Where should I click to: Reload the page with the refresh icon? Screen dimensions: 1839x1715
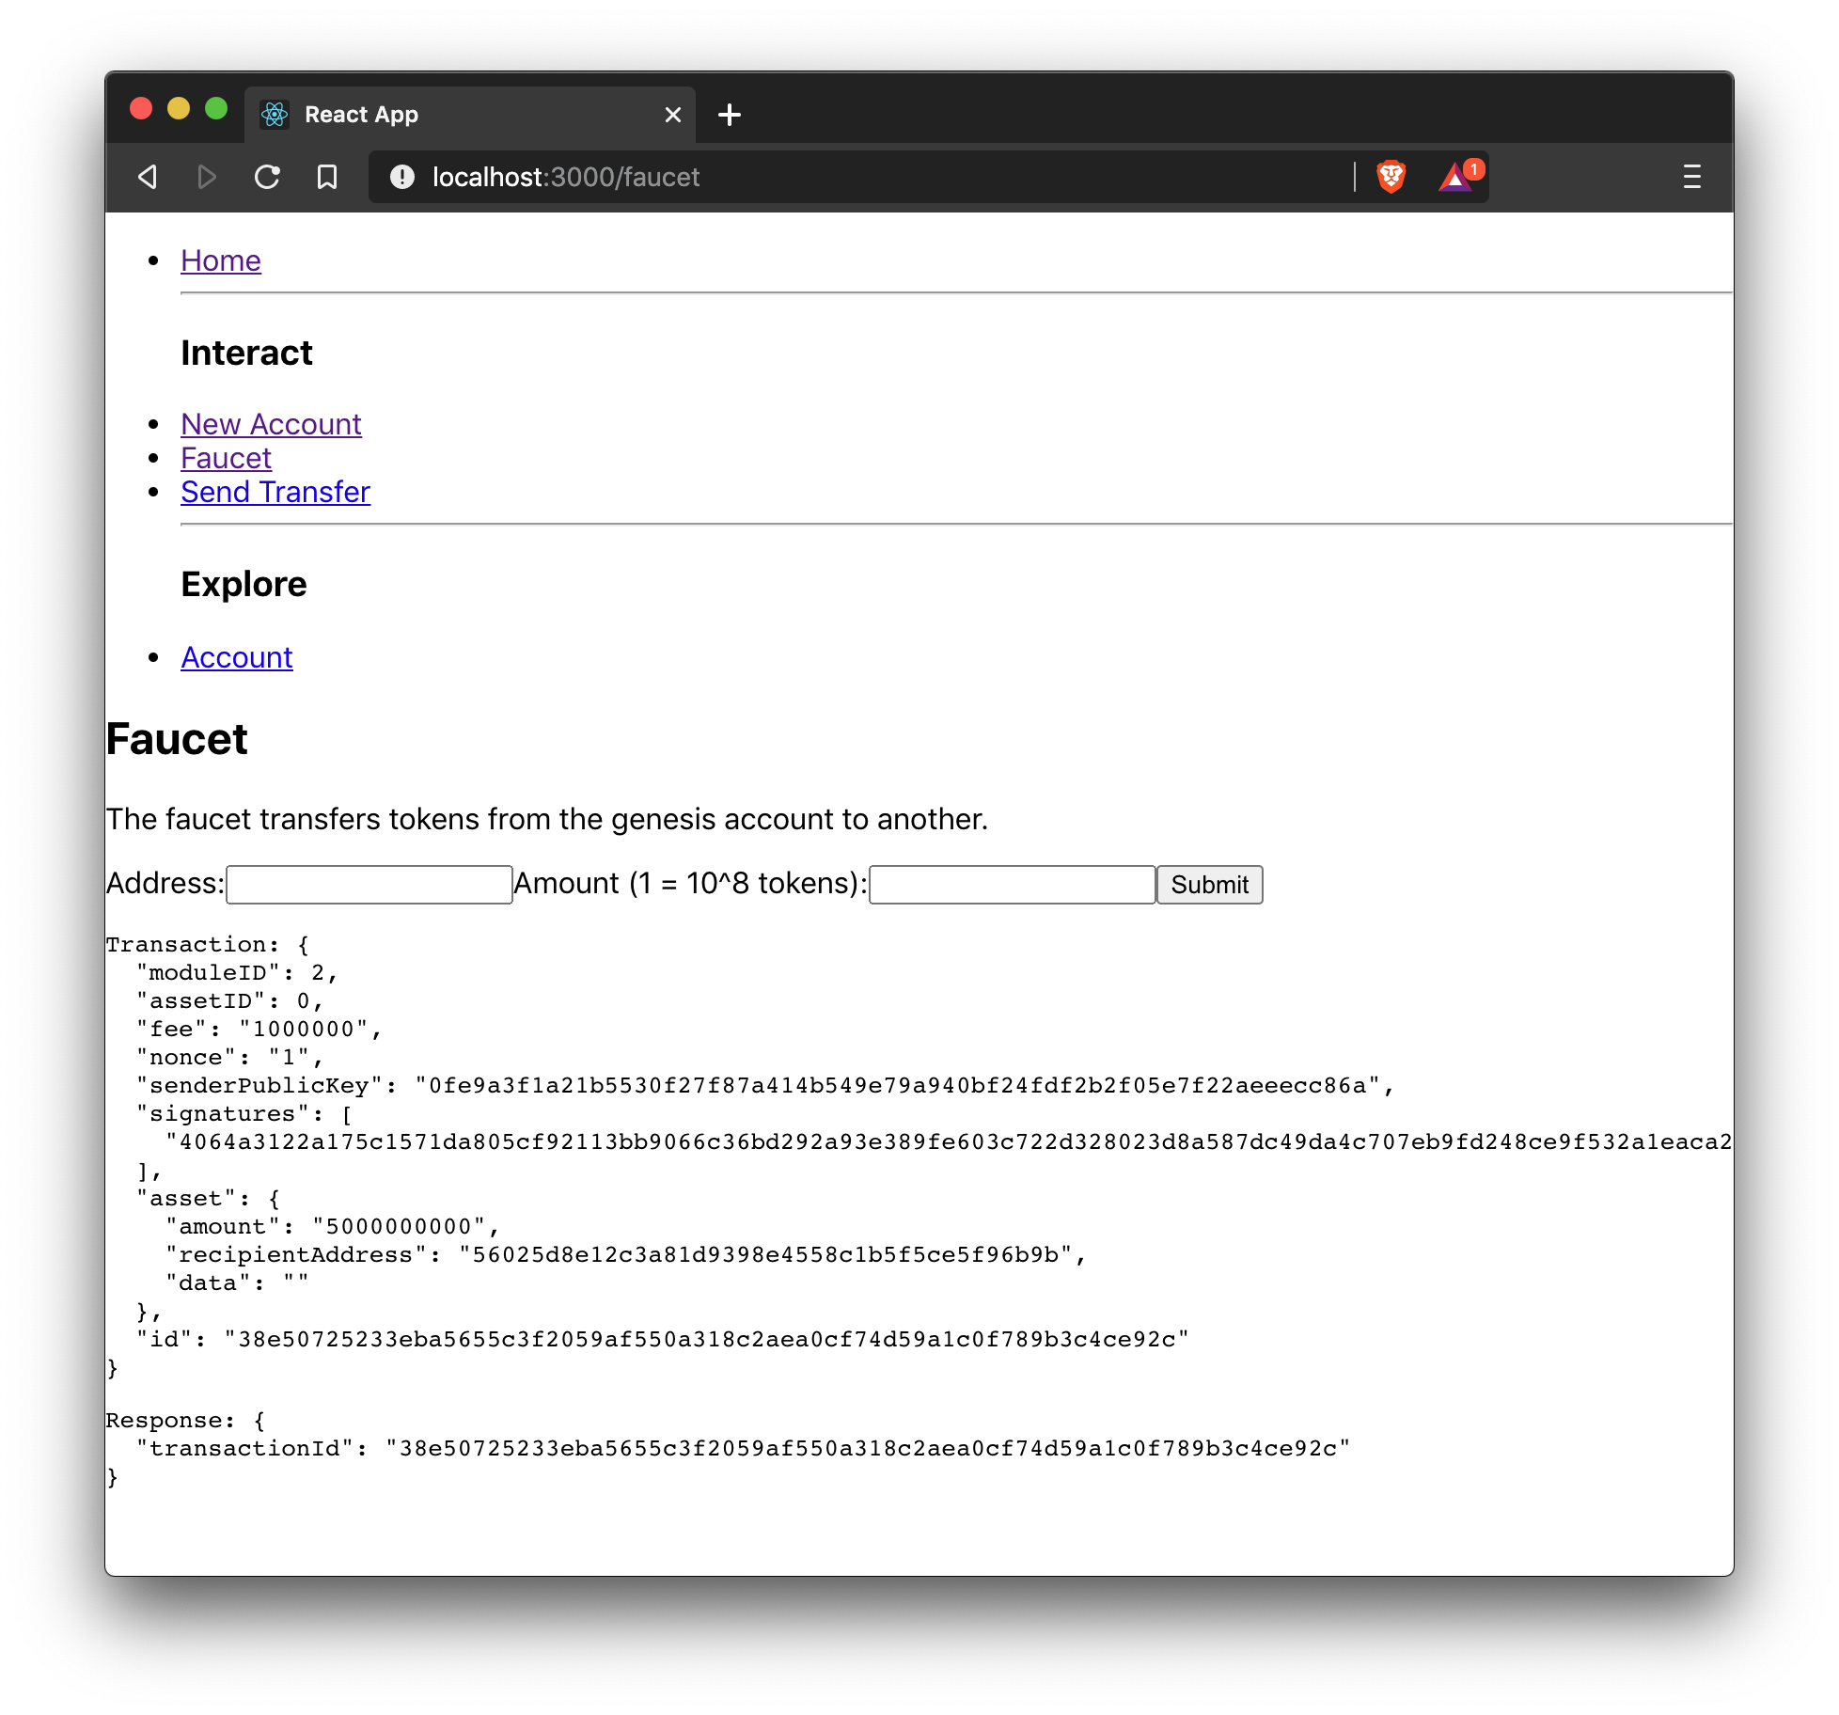[x=267, y=177]
